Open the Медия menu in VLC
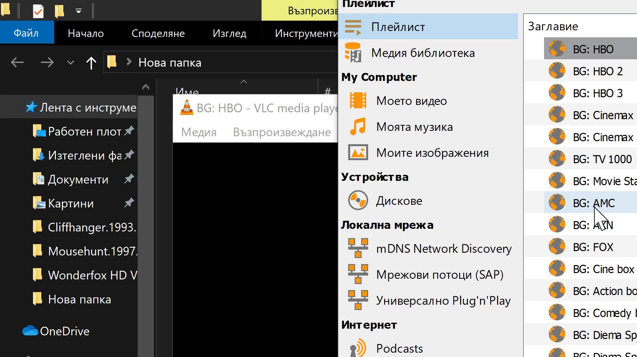637x357 pixels. [x=199, y=132]
